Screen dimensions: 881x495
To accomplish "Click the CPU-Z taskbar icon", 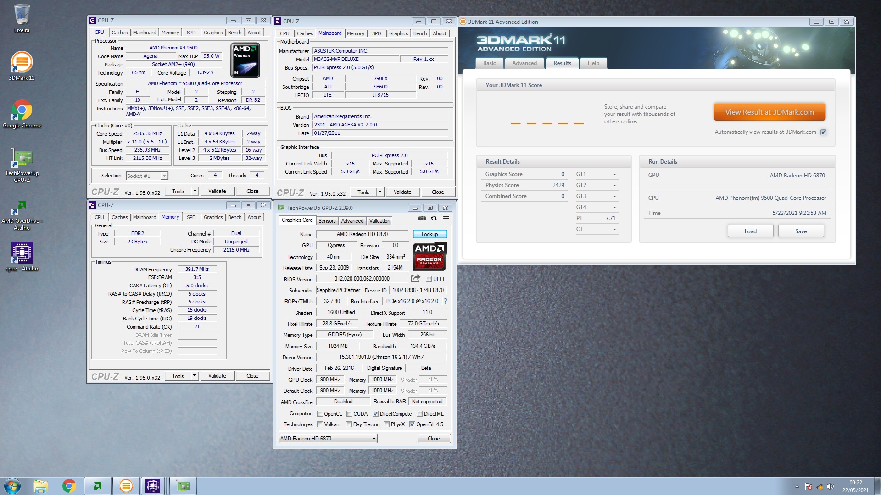I will (153, 486).
